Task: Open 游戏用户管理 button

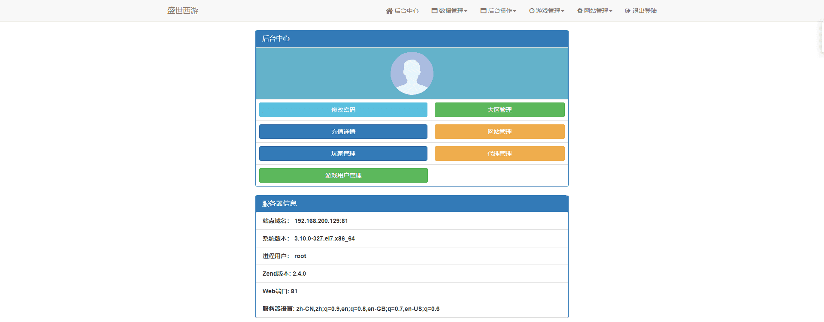Action: 343,175
